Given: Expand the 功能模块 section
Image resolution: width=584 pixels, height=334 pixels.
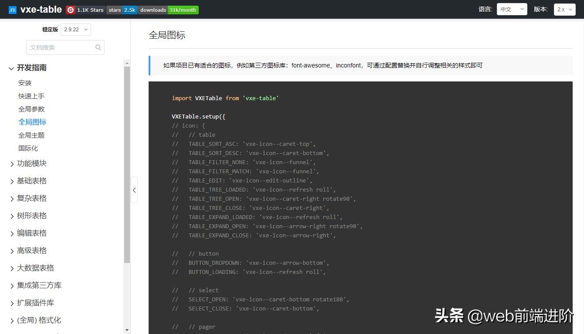Looking at the screenshot, I should click(31, 163).
